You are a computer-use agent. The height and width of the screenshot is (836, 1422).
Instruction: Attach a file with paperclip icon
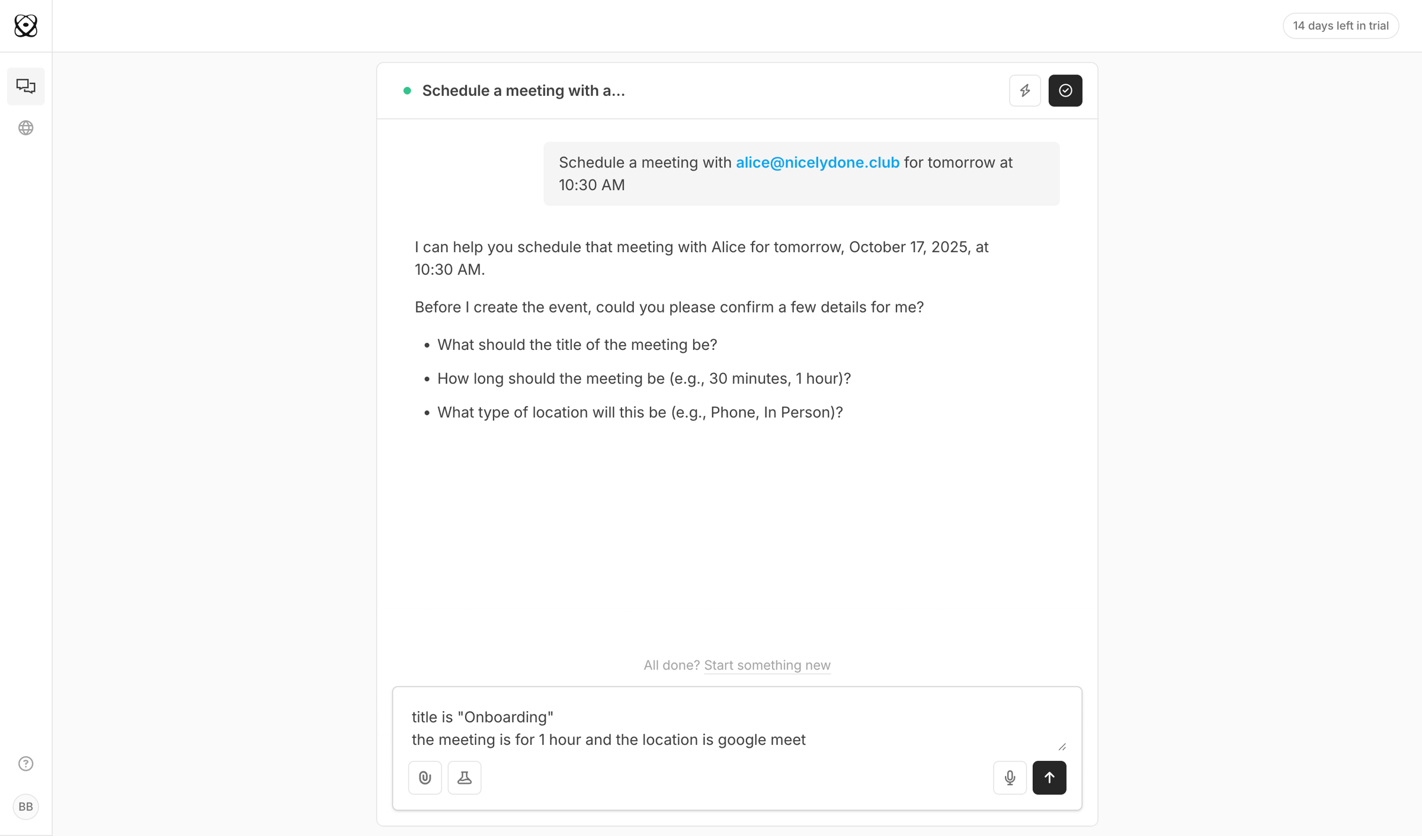point(425,777)
